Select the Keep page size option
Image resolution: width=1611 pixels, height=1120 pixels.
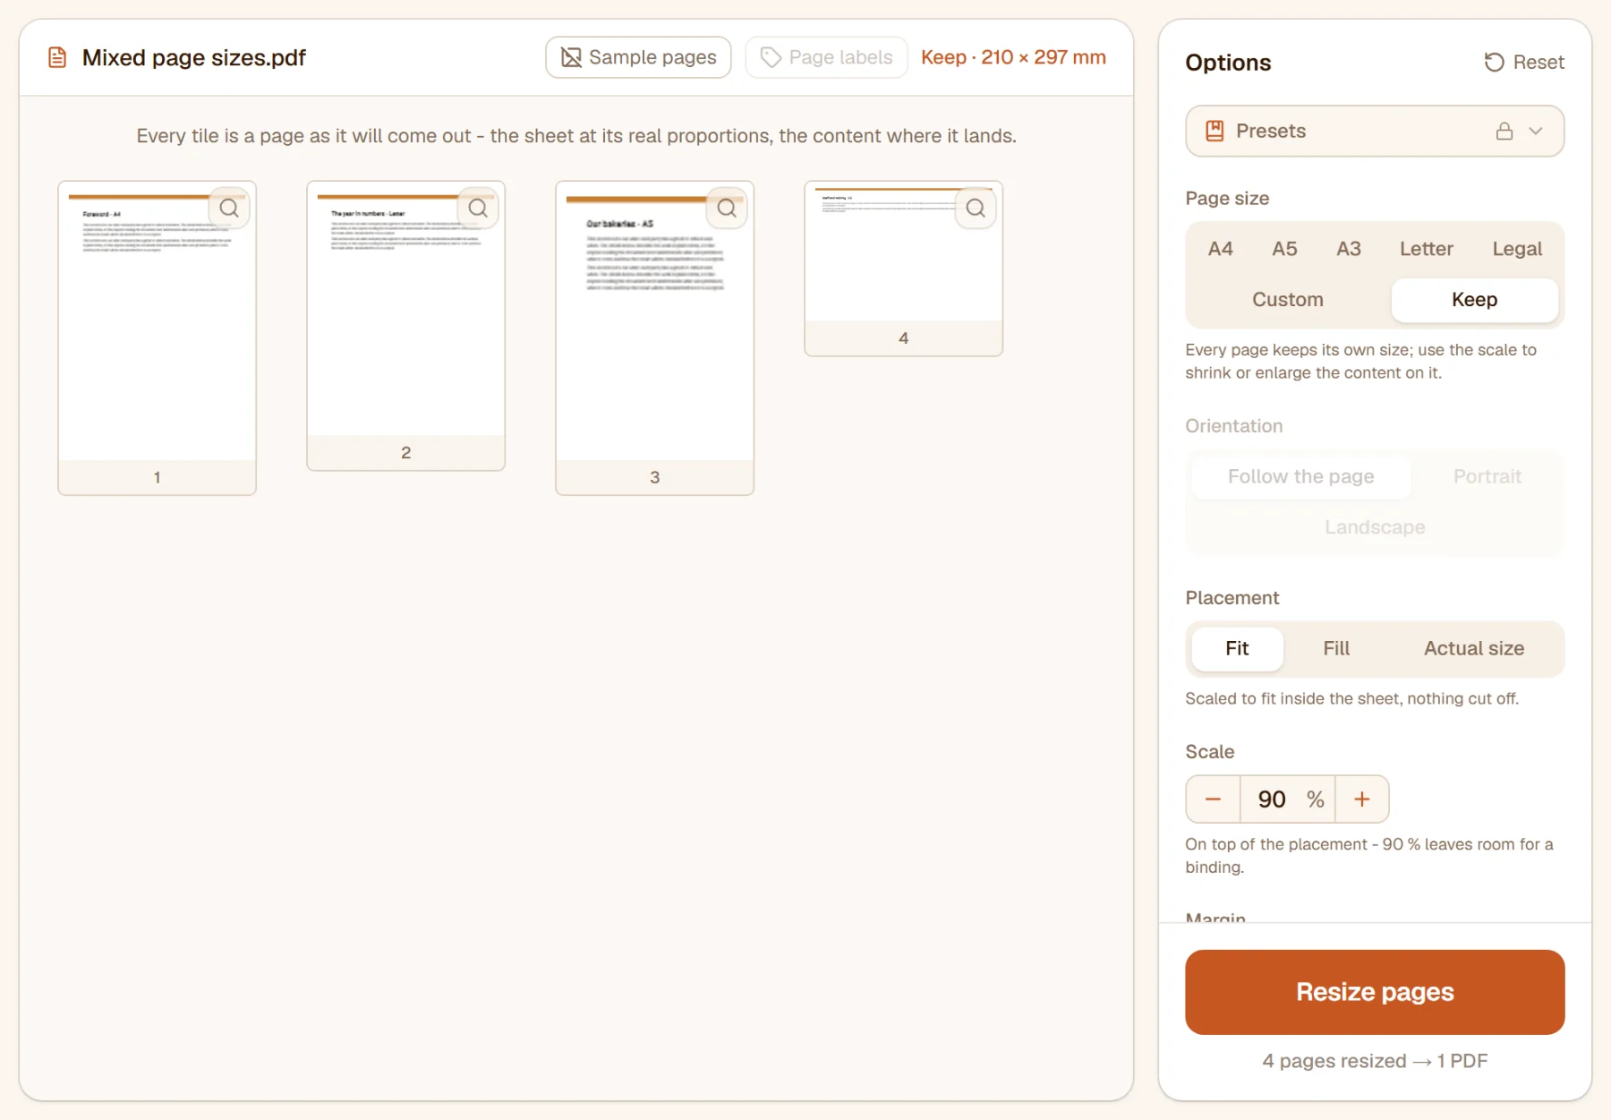[x=1474, y=300]
